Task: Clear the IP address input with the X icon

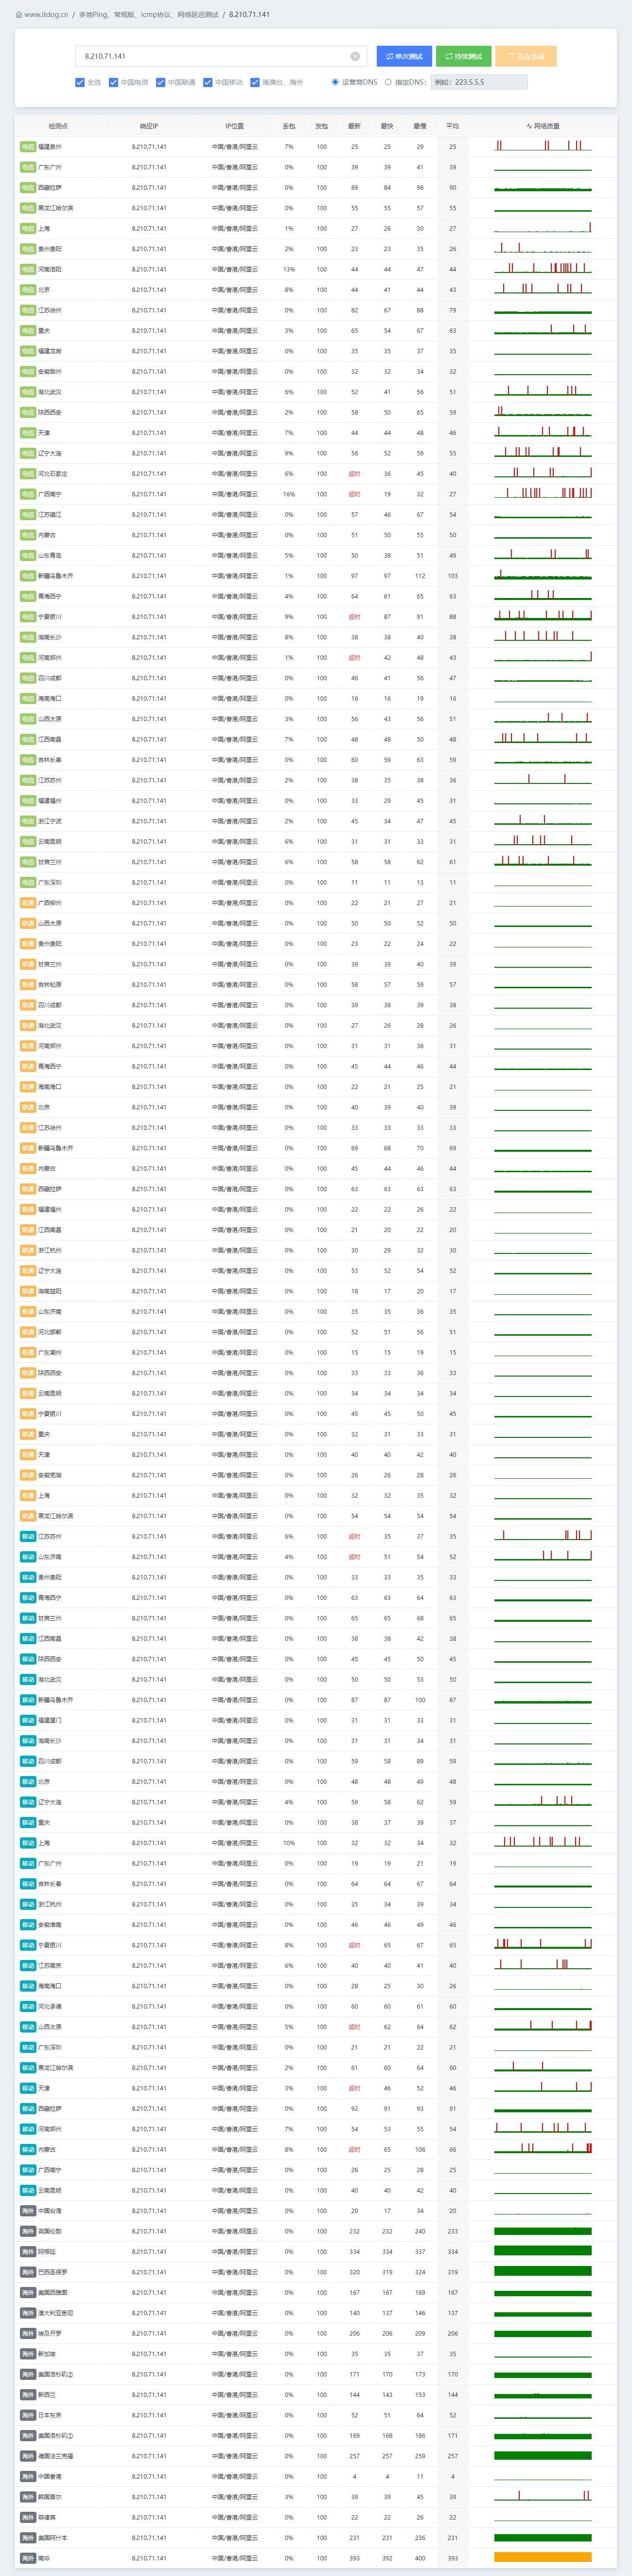Action: pos(354,56)
